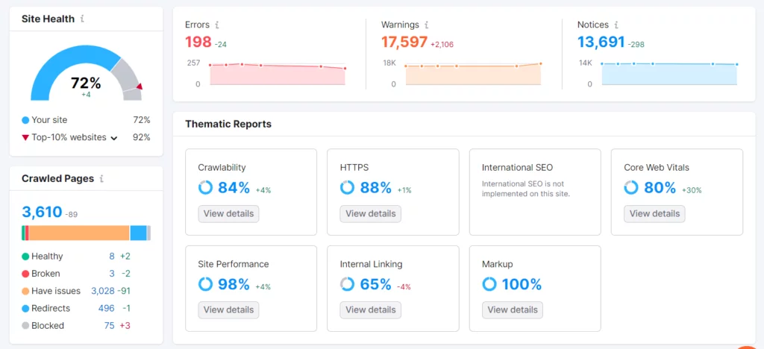Open View details for Internal Linking
Screen dimensions: 764x349
coord(370,310)
